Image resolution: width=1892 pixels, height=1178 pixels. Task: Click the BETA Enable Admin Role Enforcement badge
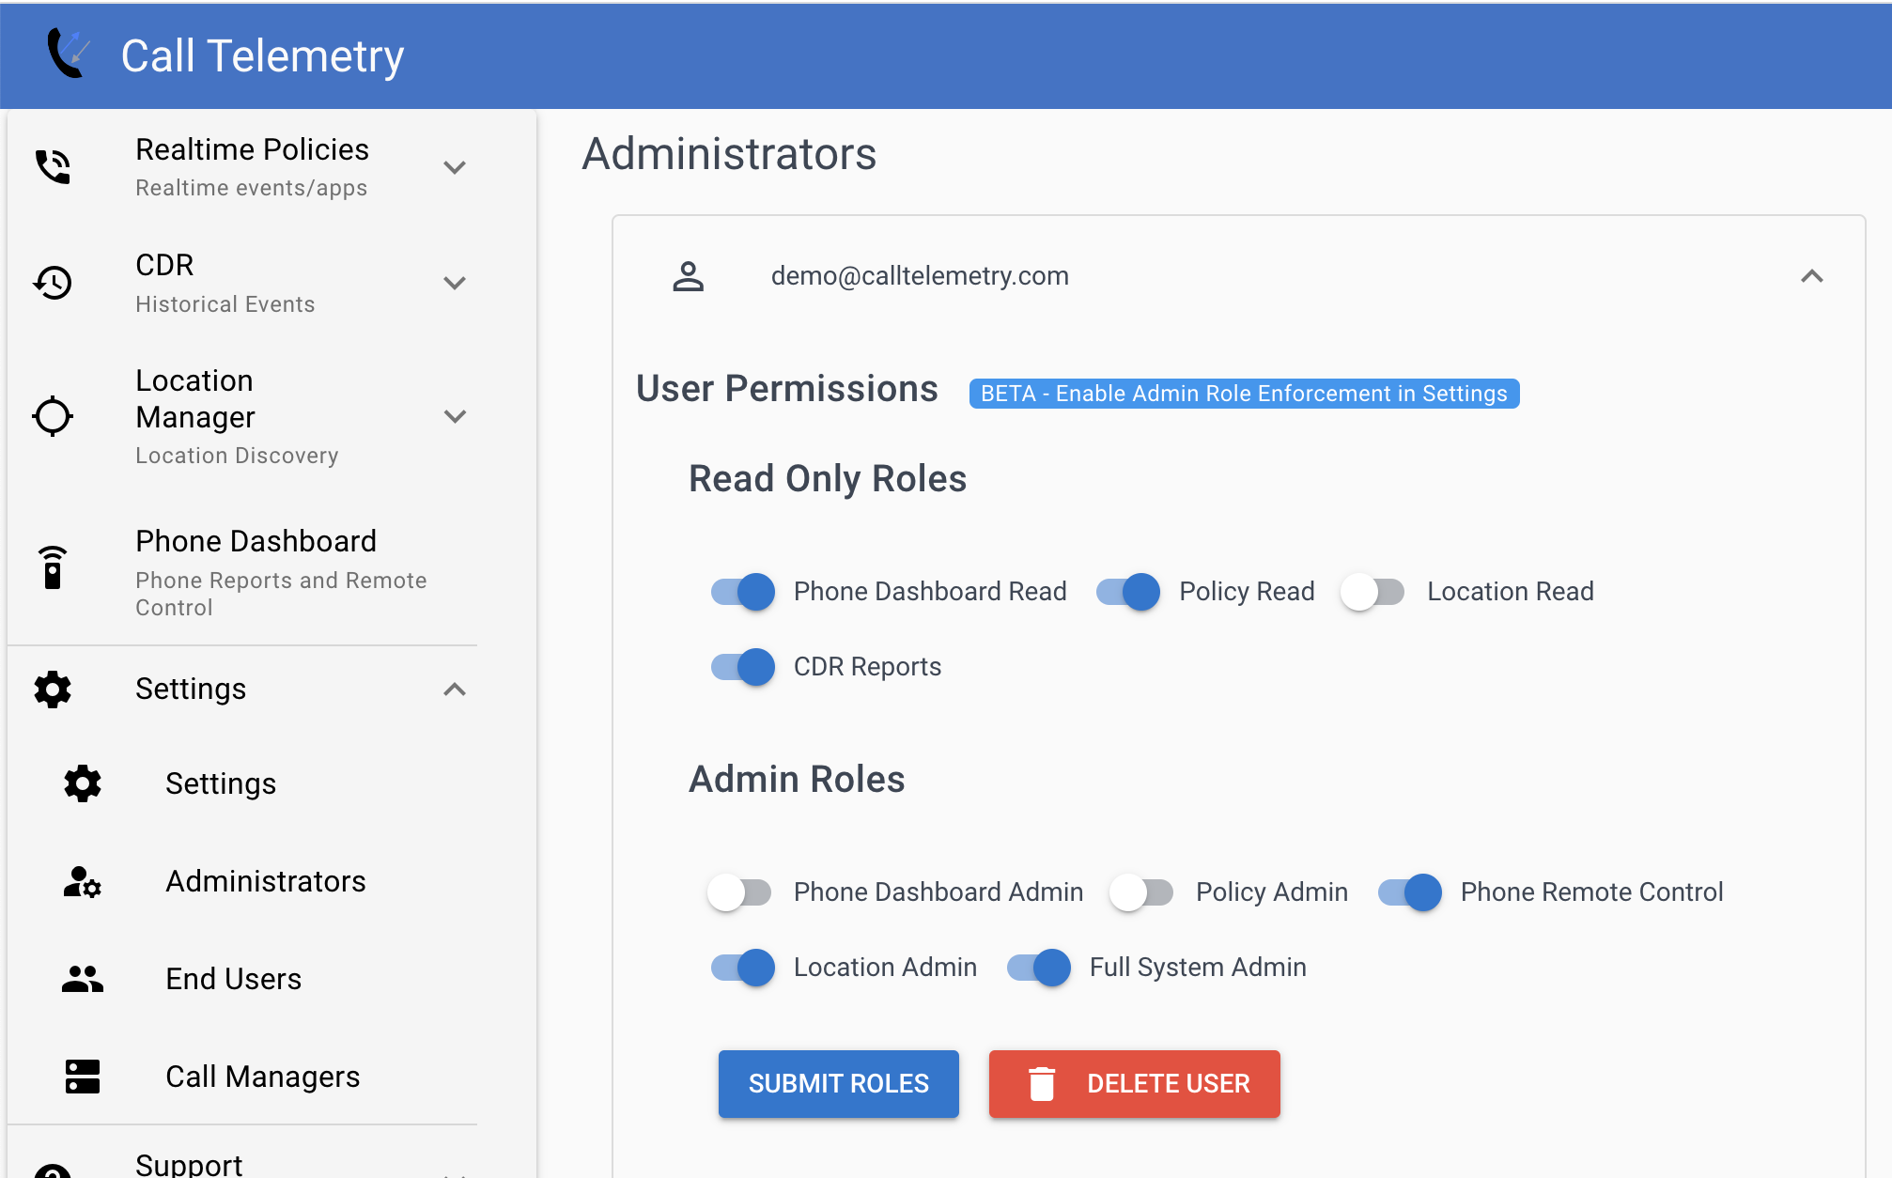[x=1243, y=394]
